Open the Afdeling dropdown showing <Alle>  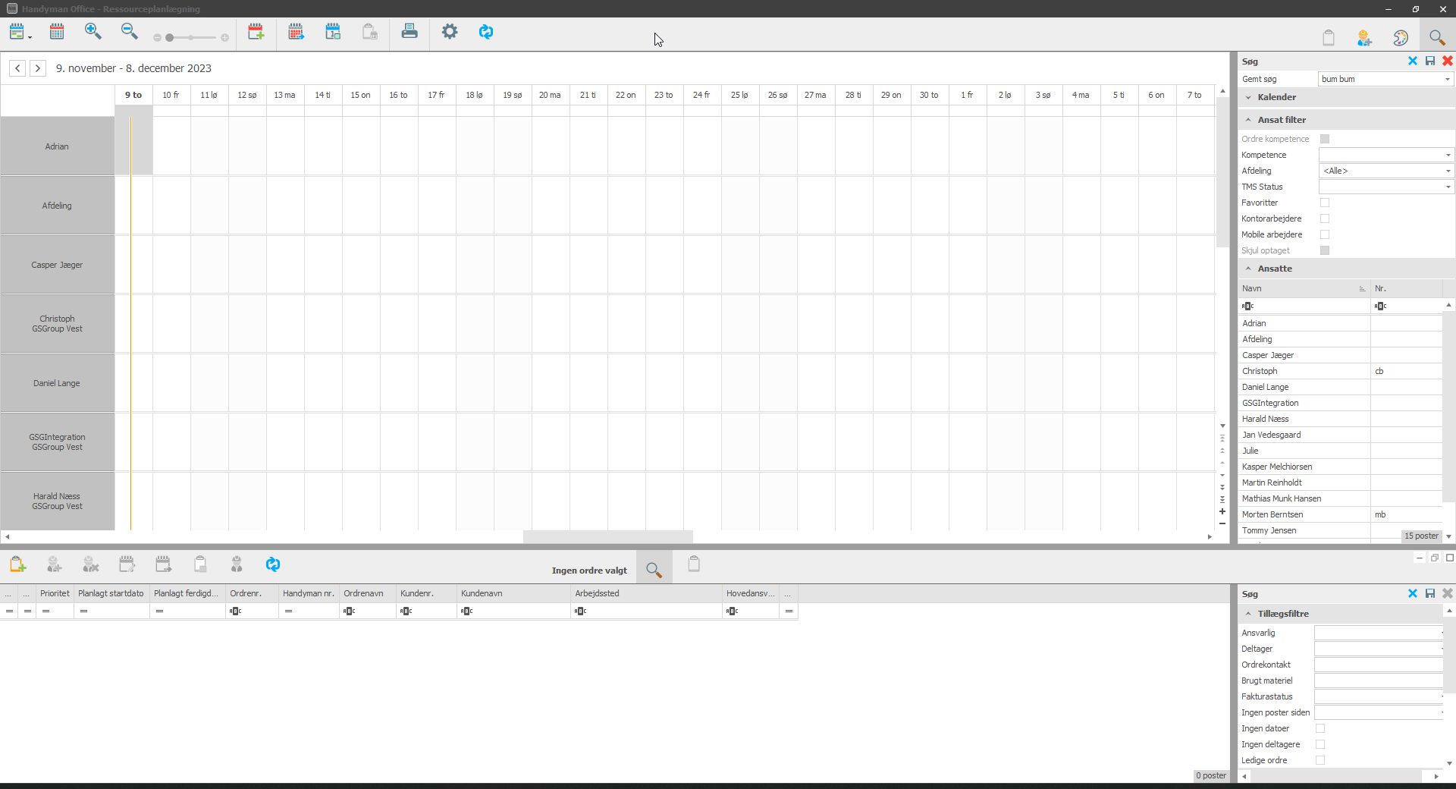pyautogui.click(x=1447, y=171)
